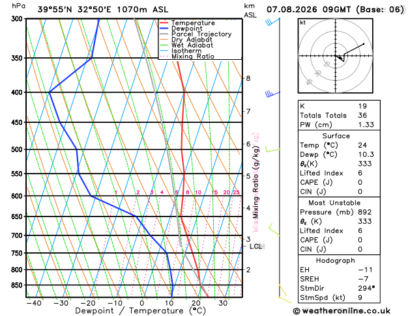Click the 8 km altitude tick label
Viewport: 410px width, 316px height.
(x=248, y=78)
